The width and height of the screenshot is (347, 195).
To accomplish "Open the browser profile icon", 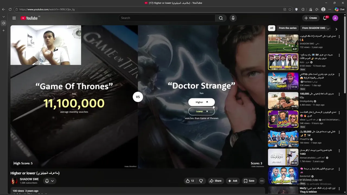I will pos(323,9).
